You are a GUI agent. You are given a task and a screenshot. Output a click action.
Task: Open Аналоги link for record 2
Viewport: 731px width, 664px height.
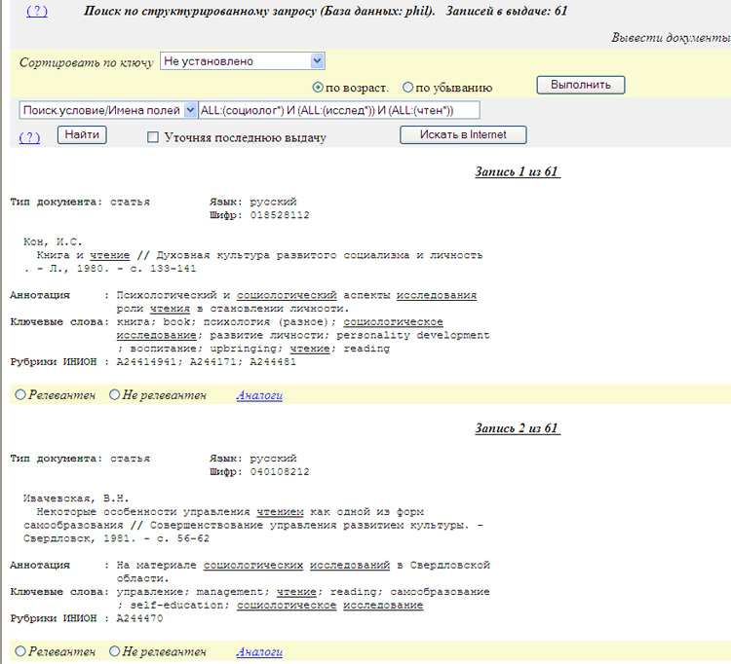pyautogui.click(x=259, y=652)
